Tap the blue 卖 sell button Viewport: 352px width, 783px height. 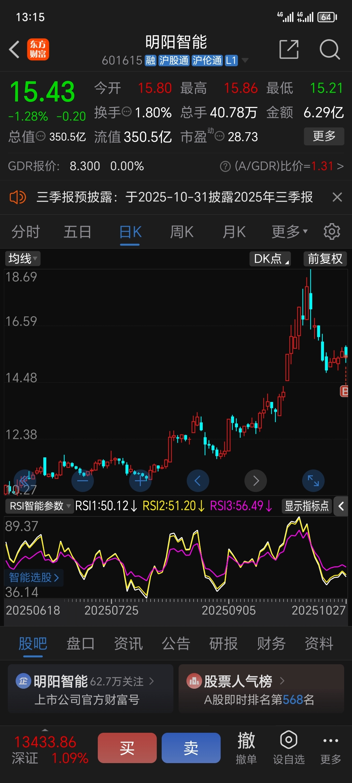pos(191,748)
